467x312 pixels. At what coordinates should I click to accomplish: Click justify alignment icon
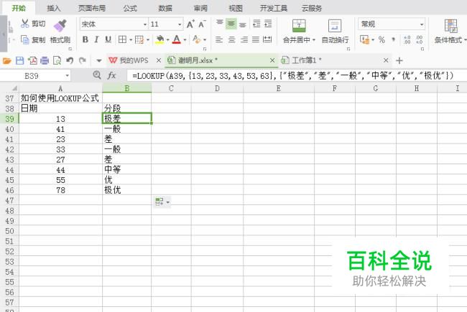click(256, 39)
